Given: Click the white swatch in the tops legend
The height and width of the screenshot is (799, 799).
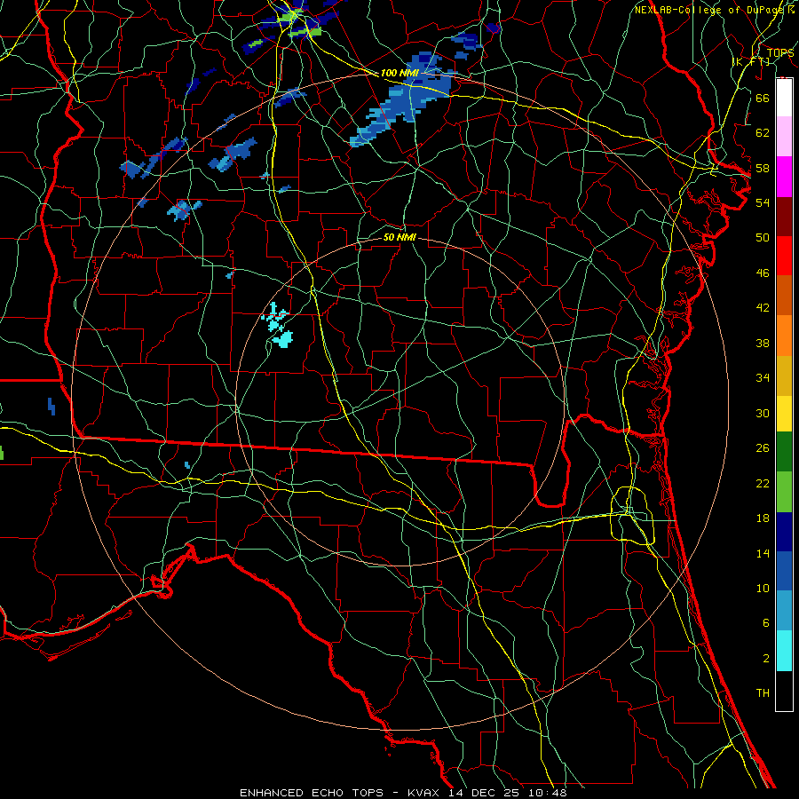Looking at the screenshot, I should 784,98.
